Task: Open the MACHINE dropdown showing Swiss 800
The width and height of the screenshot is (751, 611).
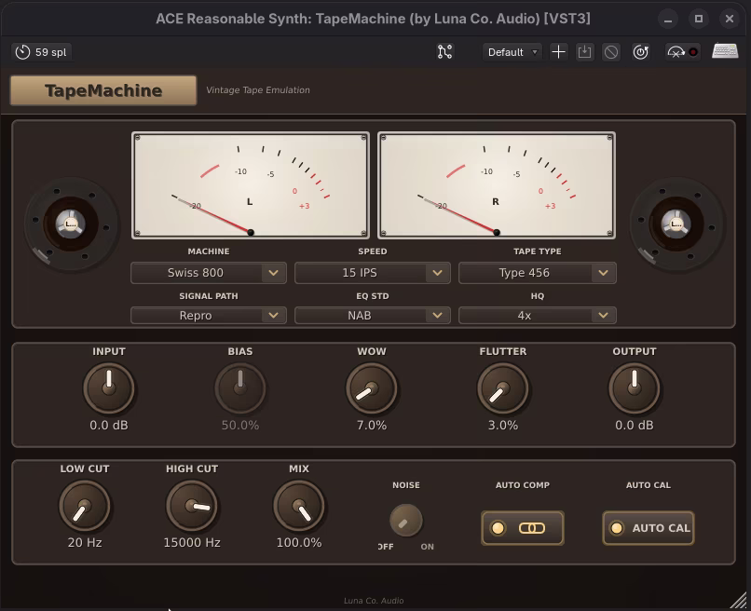Action: coord(208,272)
